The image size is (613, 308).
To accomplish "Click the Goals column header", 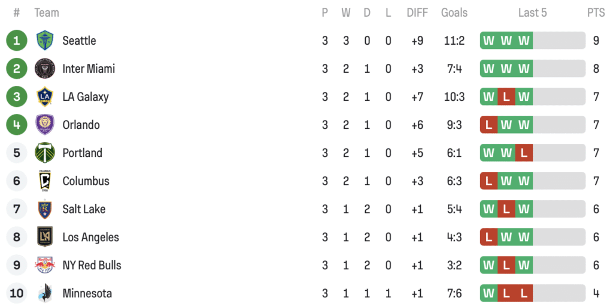I will click(x=454, y=13).
